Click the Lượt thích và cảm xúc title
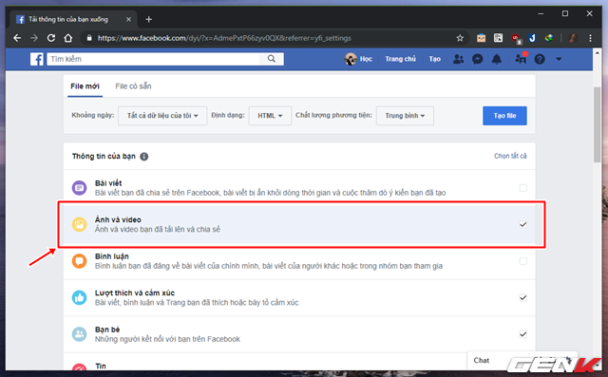The height and width of the screenshot is (377, 608). coord(135,292)
